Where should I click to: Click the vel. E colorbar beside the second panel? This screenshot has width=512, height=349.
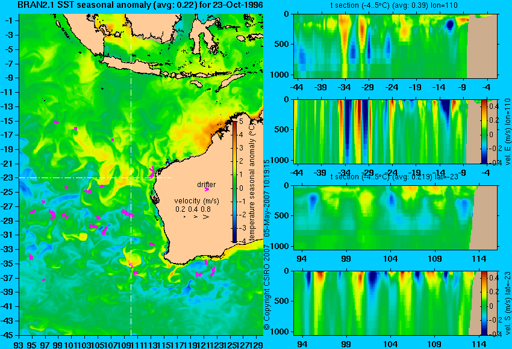484,131
